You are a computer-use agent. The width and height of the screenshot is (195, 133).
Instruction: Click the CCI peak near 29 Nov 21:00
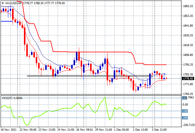point(105,97)
